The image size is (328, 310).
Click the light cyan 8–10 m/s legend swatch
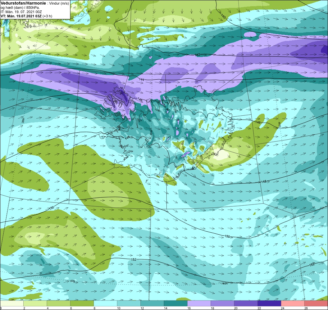105,303
